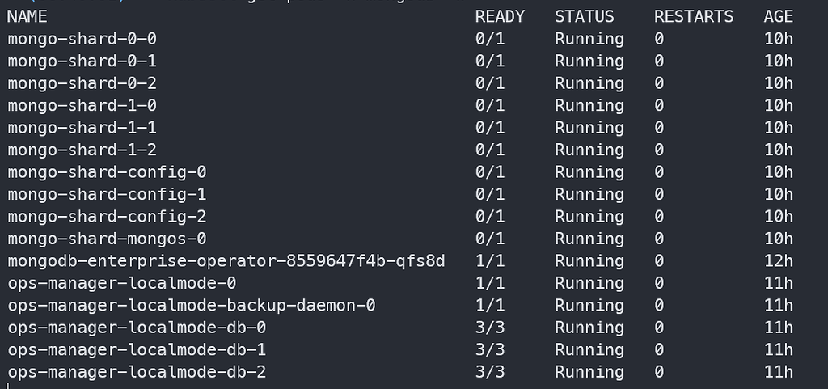Select the ops-manager-localmode-backup-daemon-0 pod name

[x=192, y=306]
